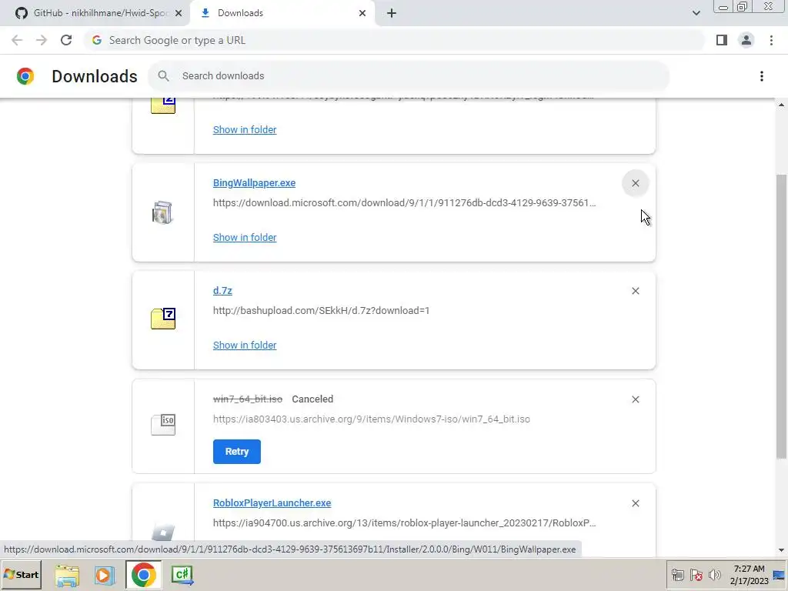This screenshot has width=788, height=591.
Task: Click the volume speaker tray icon
Action: [x=714, y=575]
